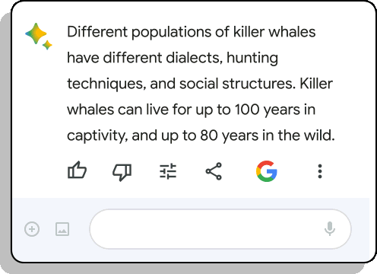Image resolution: width=377 pixels, height=274 pixels.
Task: Open the three-dot more options menu
Action: click(320, 171)
